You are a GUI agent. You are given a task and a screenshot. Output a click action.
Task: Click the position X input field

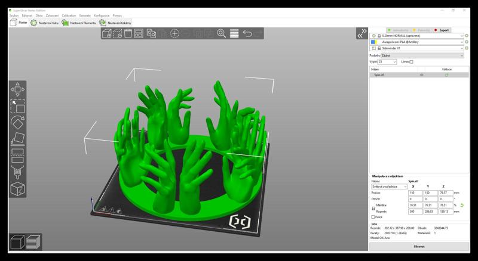click(415, 193)
